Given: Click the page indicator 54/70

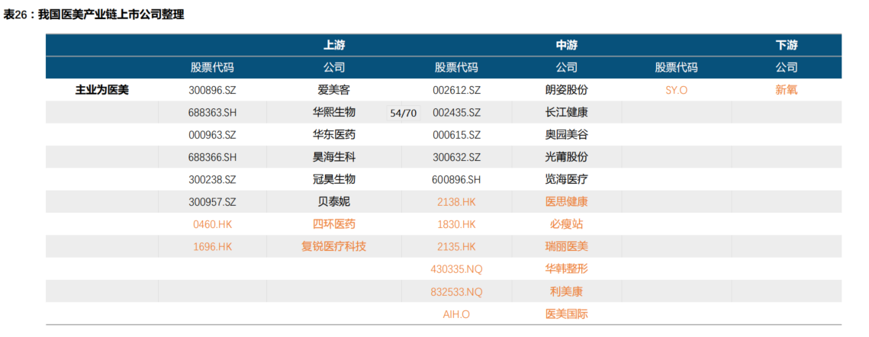Looking at the screenshot, I should 403,114.
